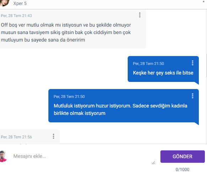Viewport: 207px width, 172px height.
Task: Open header more-options dots at top right
Action: (x=203, y=1)
